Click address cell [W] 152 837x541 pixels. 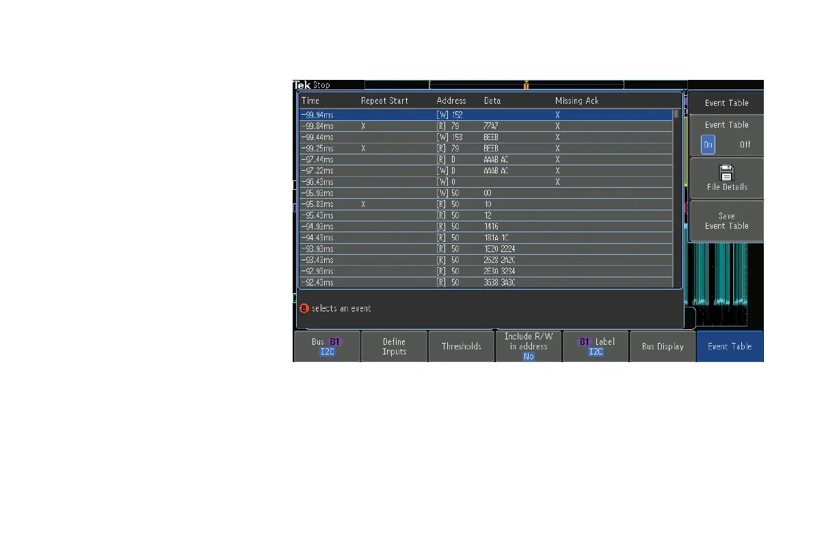pyautogui.click(x=449, y=115)
